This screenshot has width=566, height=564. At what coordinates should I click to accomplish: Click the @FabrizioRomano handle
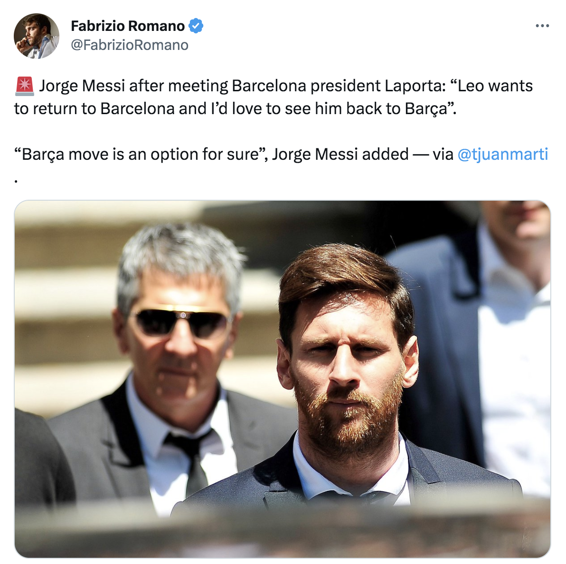[x=129, y=45]
